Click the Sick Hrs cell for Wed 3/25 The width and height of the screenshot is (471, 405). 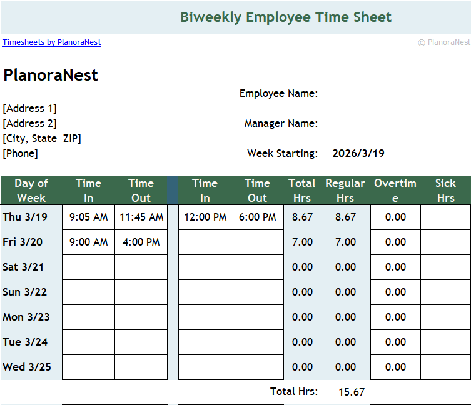click(x=446, y=367)
